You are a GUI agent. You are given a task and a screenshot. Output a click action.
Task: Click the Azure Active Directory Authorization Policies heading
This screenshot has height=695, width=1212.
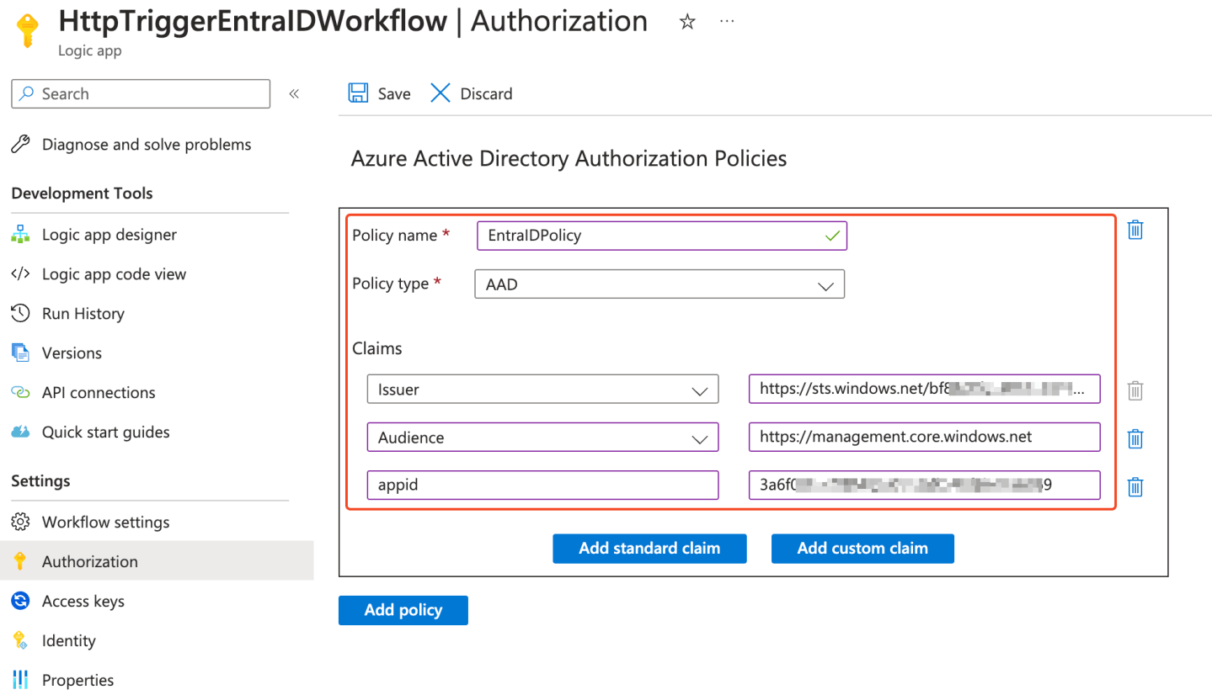[569, 158]
